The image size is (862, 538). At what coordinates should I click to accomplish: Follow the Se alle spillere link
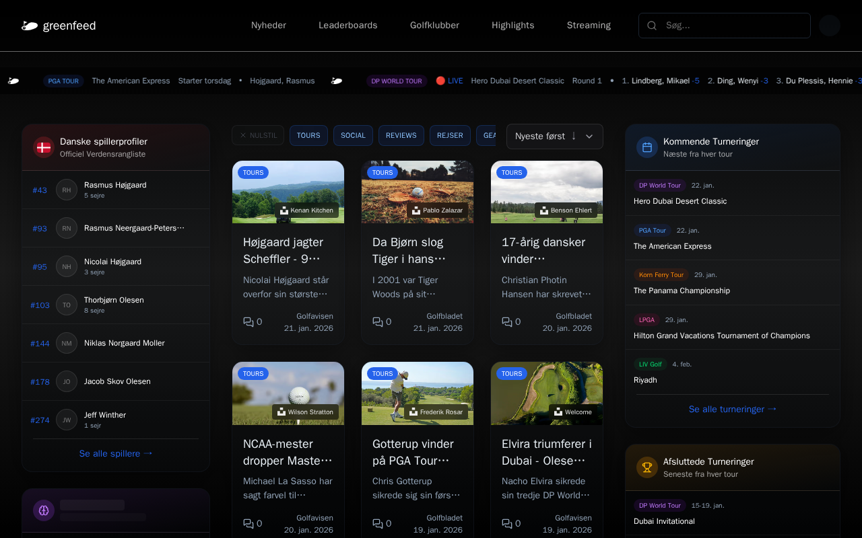(116, 453)
